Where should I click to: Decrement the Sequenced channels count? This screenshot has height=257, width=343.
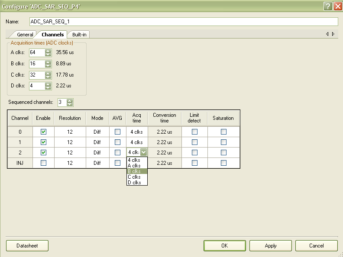(x=70, y=104)
